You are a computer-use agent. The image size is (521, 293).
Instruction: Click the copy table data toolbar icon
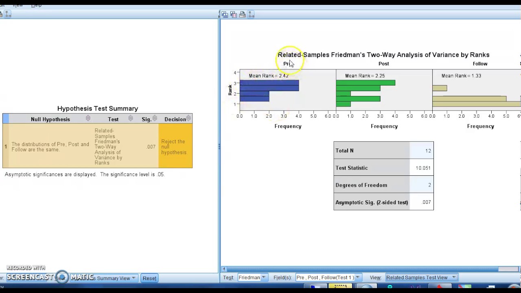point(234,14)
